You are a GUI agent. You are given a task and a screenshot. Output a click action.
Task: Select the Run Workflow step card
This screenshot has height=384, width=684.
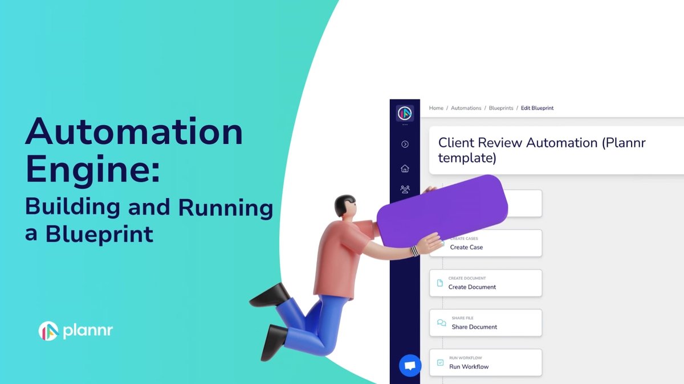click(486, 363)
